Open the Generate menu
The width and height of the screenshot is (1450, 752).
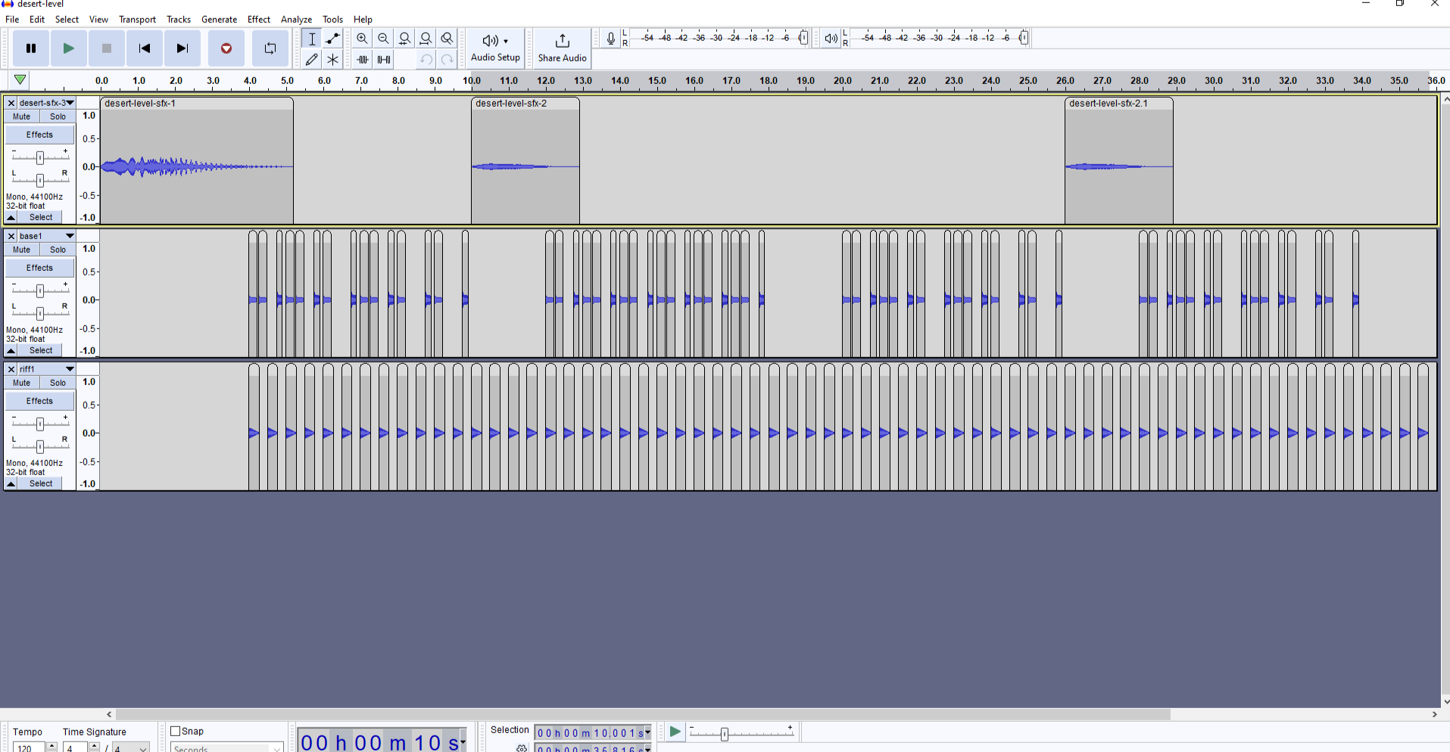tap(219, 20)
